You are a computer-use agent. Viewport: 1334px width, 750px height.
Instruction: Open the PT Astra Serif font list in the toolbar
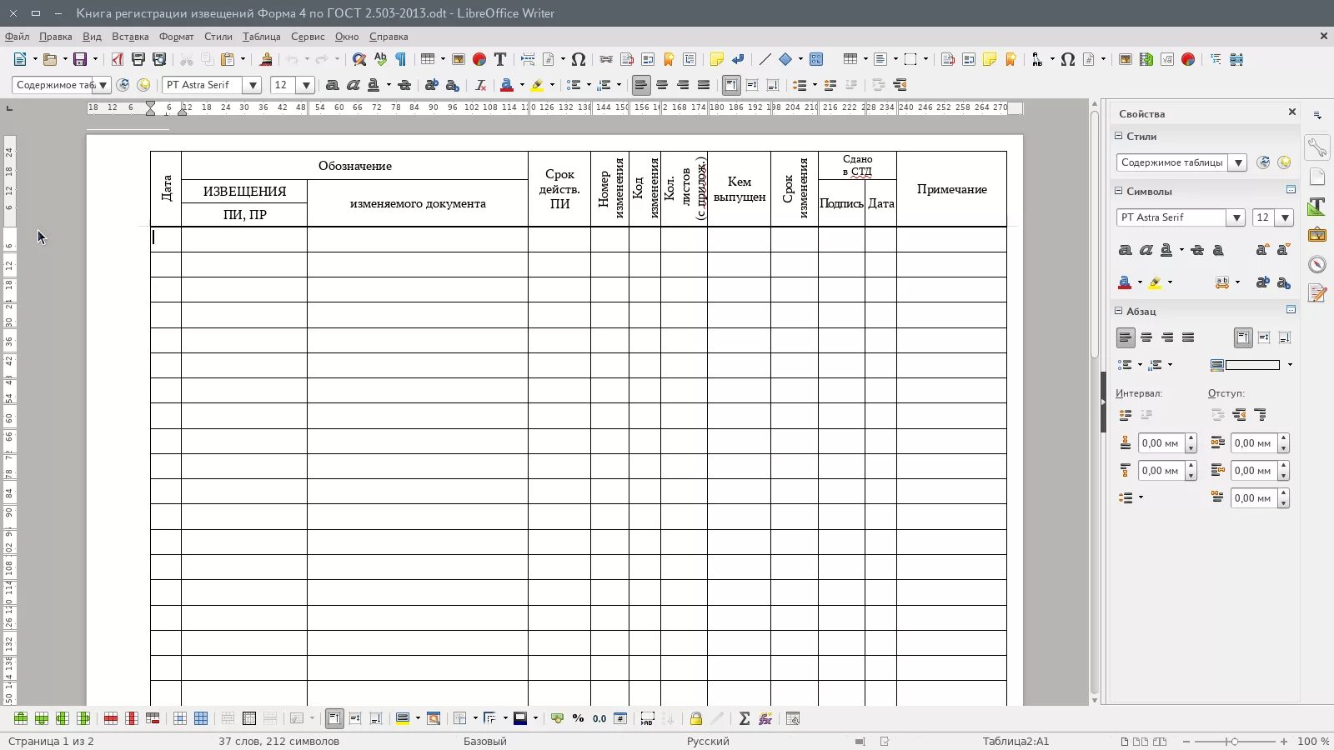(x=253, y=85)
